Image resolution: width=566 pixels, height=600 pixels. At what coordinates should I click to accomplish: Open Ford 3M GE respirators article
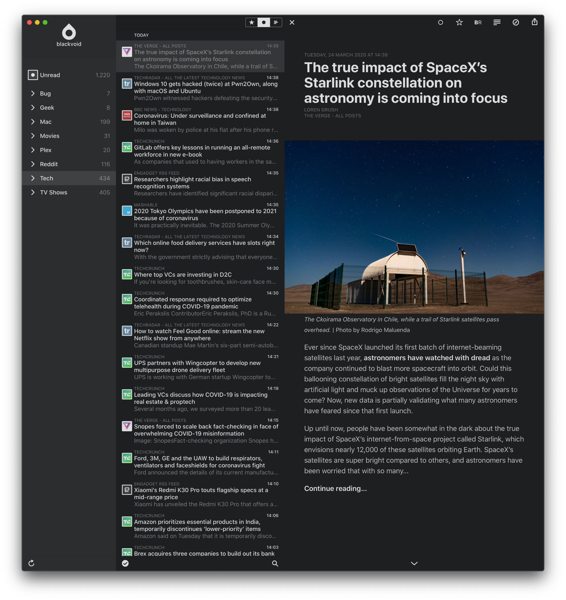tap(200, 462)
